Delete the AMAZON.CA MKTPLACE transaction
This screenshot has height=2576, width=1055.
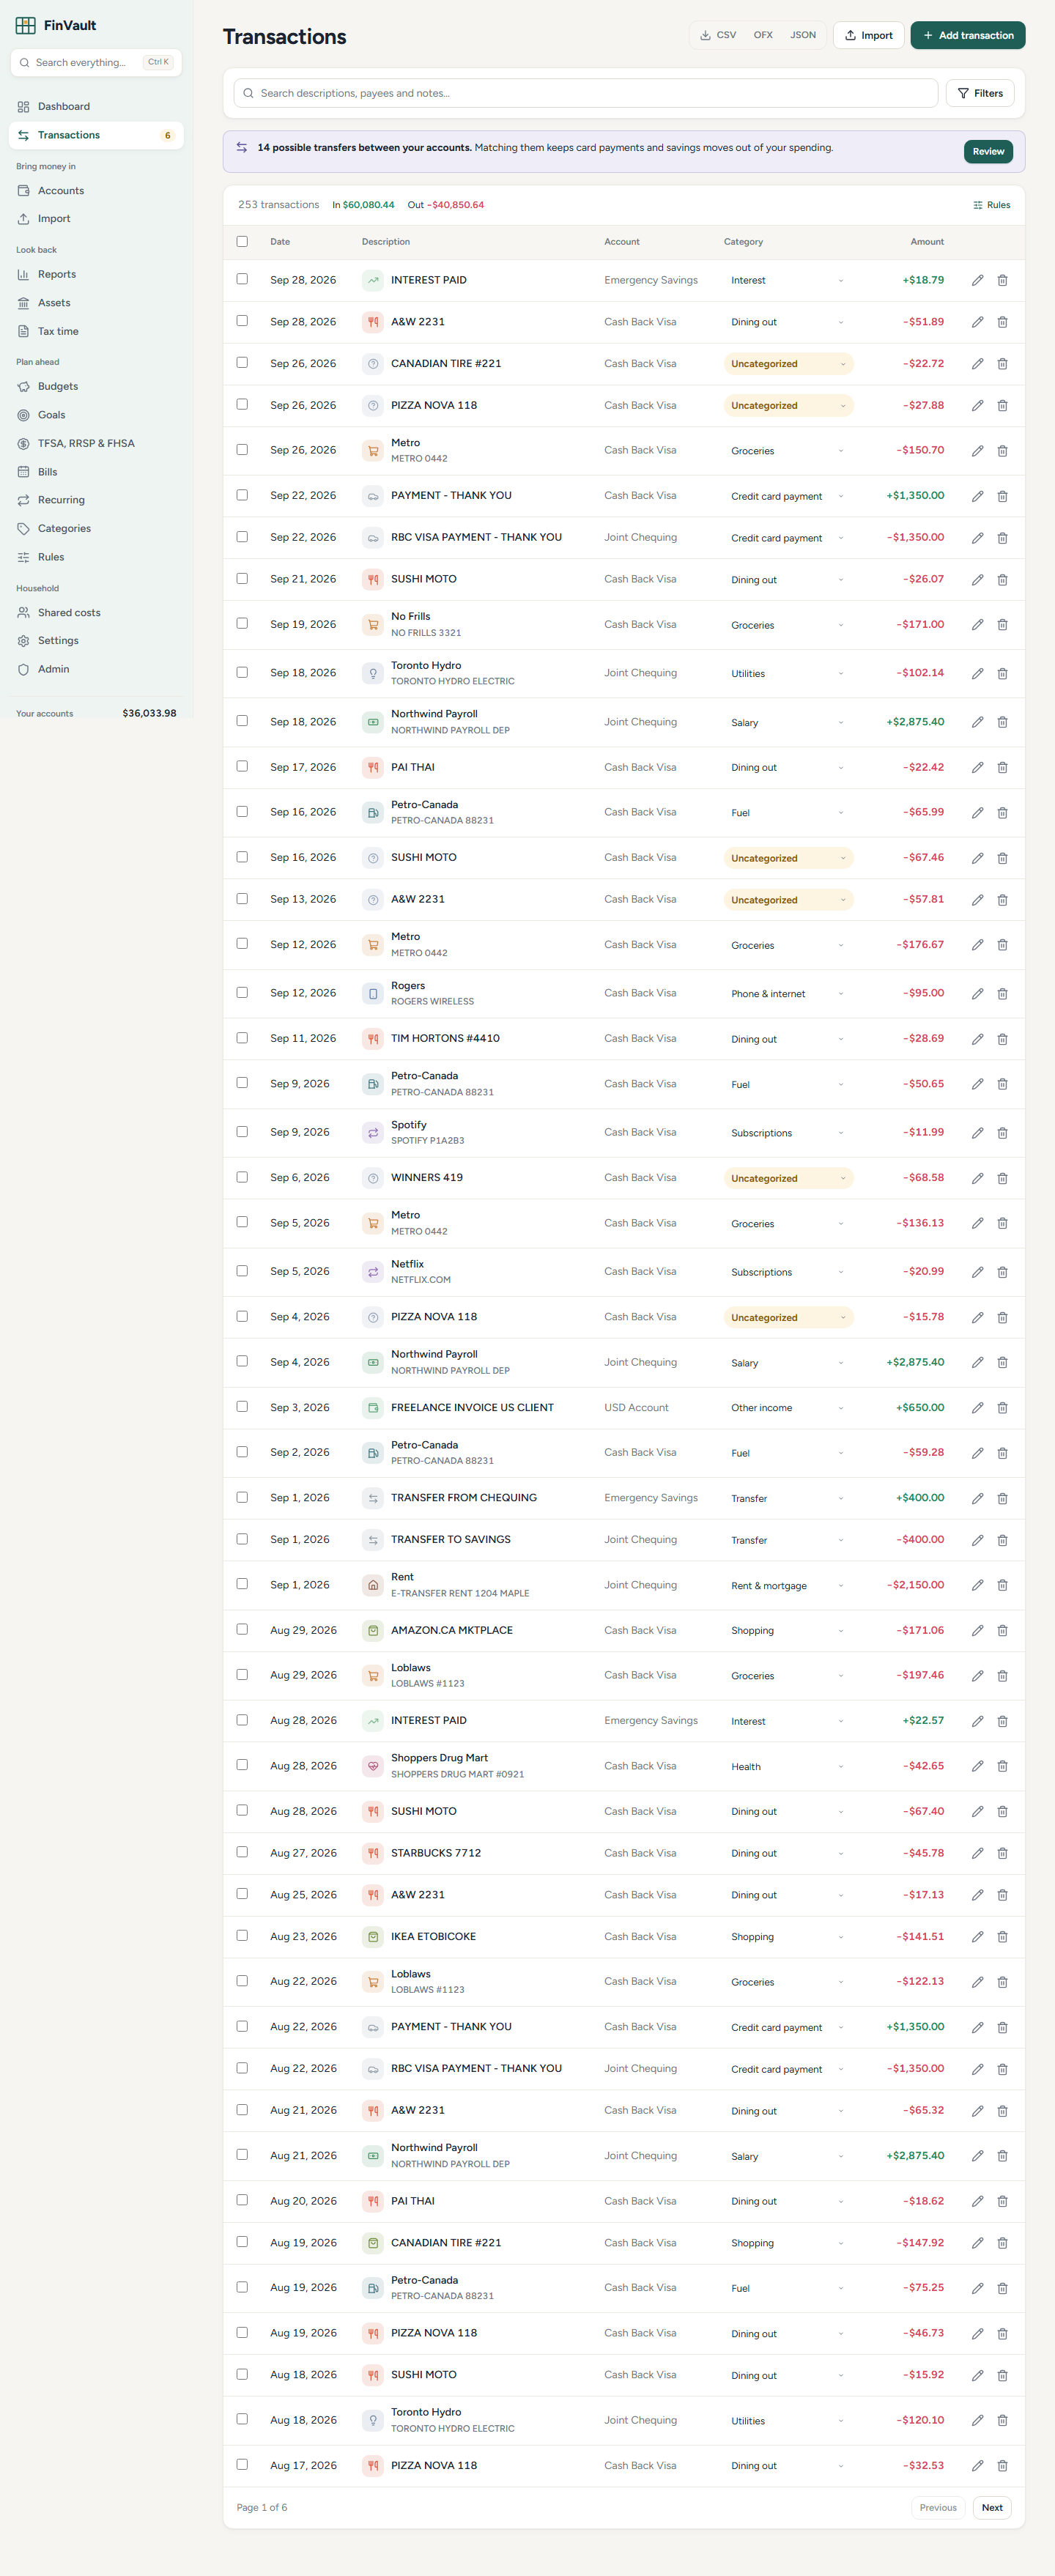click(1002, 1631)
